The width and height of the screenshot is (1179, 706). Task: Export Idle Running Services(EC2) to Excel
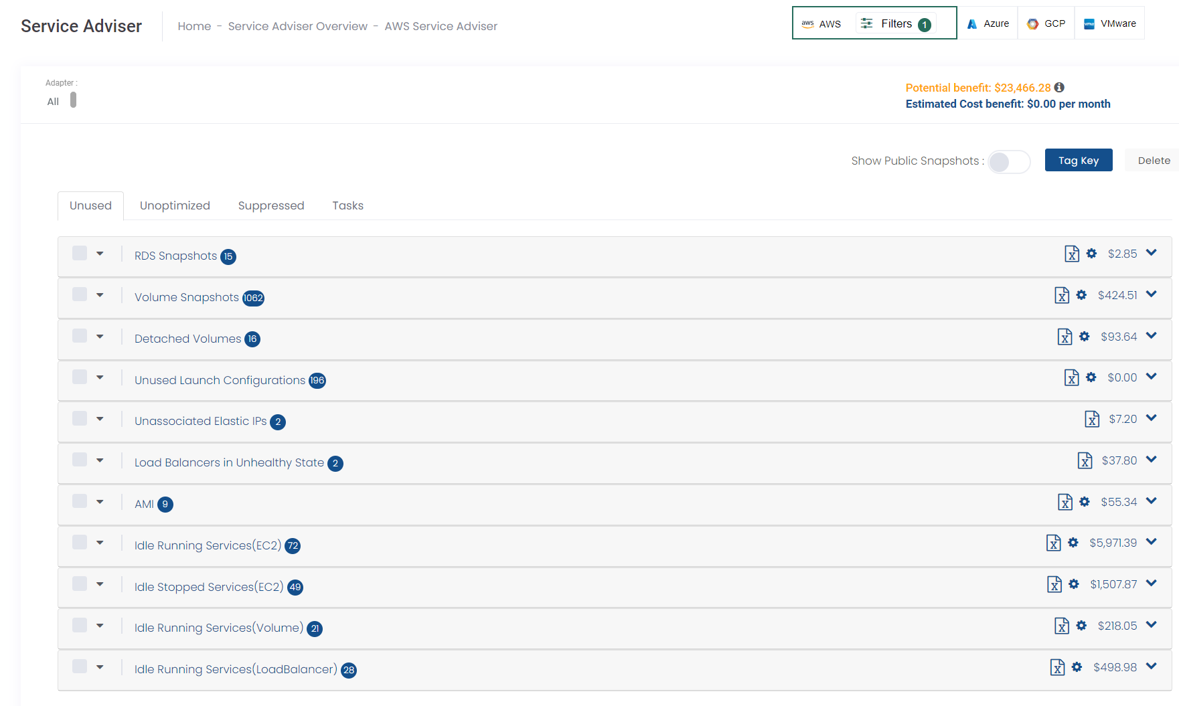point(1053,543)
